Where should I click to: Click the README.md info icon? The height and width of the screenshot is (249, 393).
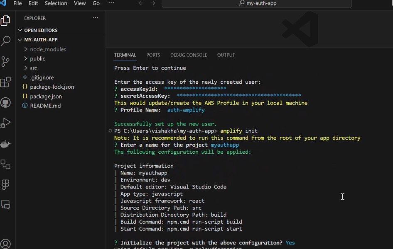(x=25, y=106)
